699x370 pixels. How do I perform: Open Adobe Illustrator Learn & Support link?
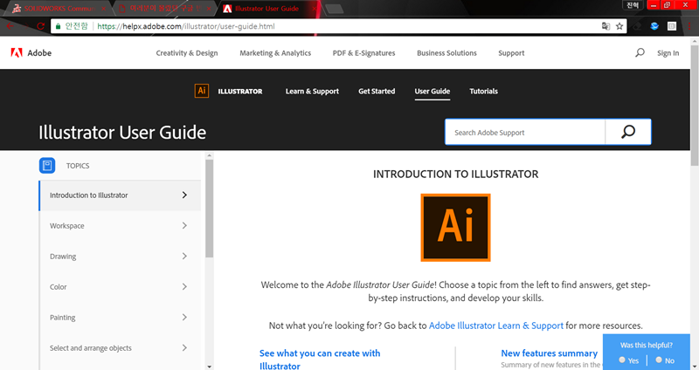pos(495,325)
